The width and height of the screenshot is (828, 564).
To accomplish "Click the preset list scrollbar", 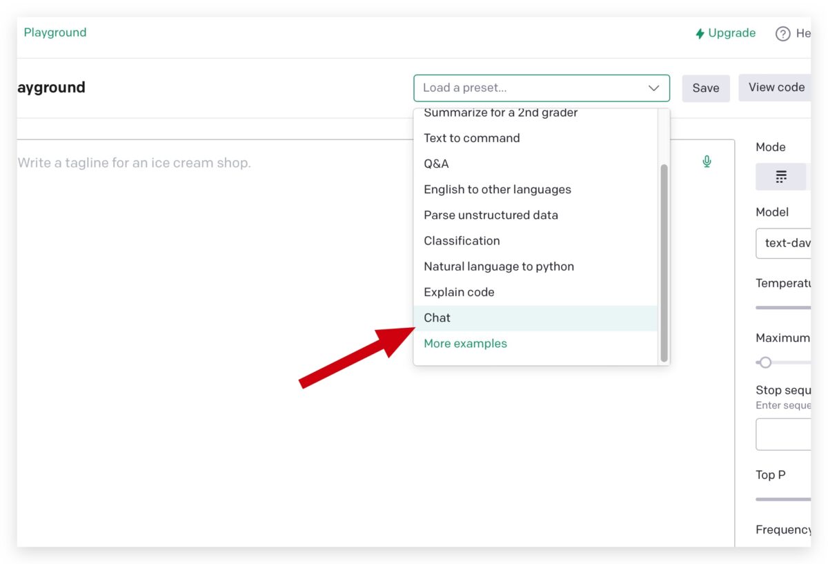I will pos(664,263).
